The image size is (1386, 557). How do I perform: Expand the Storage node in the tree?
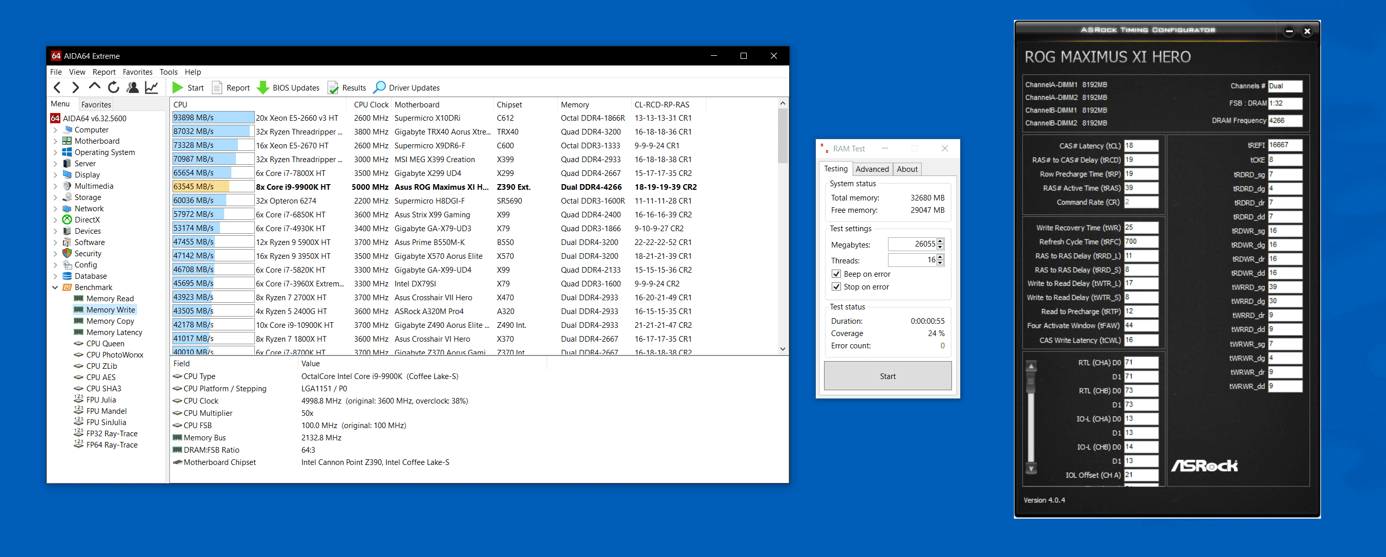[55, 198]
